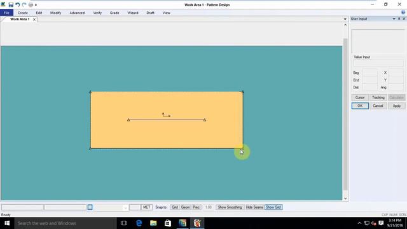Click the Print icon in quick access toolbar
Image resolution: width=407 pixels, height=229 pixels.
(31, 4)
